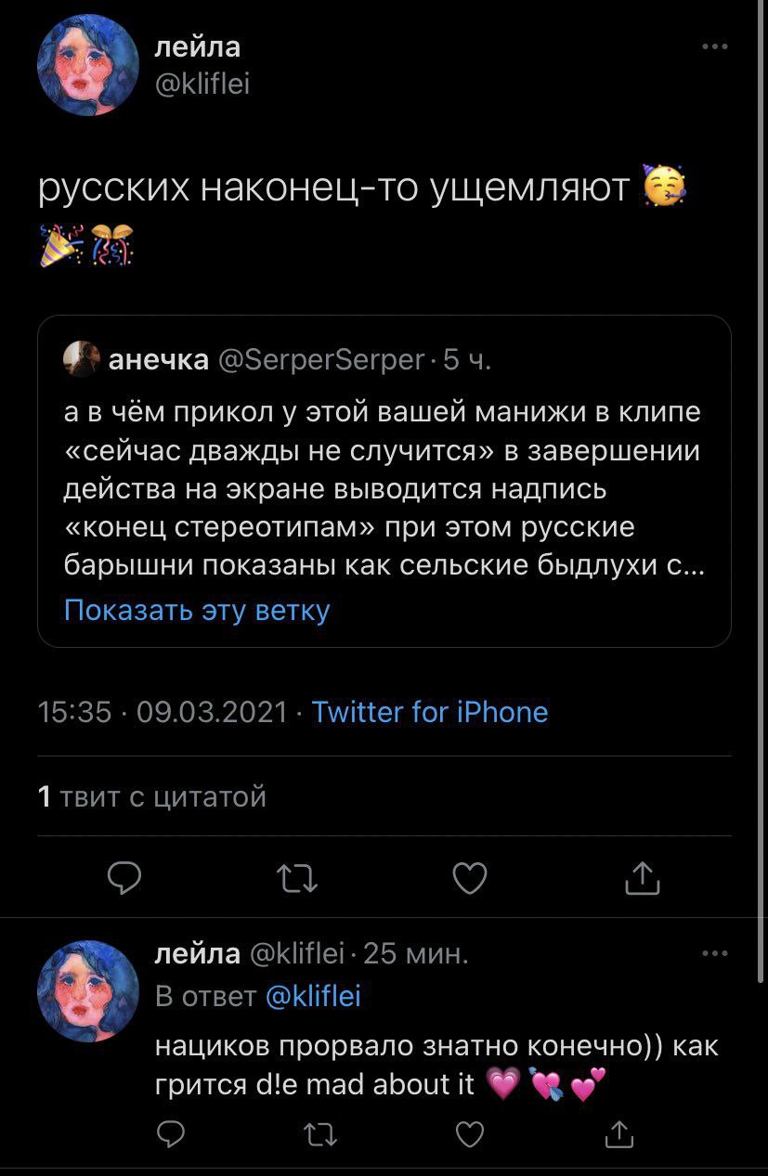Retweet the reply tweet
Image resolution: width=768 pixels, height=1176 pixels.
[320, 1132]
